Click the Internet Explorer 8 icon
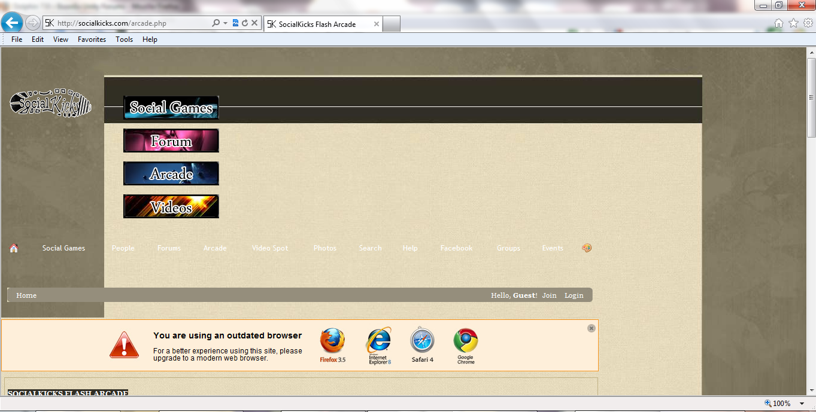The width and height of the screenshot is (816, 412). 379,345
